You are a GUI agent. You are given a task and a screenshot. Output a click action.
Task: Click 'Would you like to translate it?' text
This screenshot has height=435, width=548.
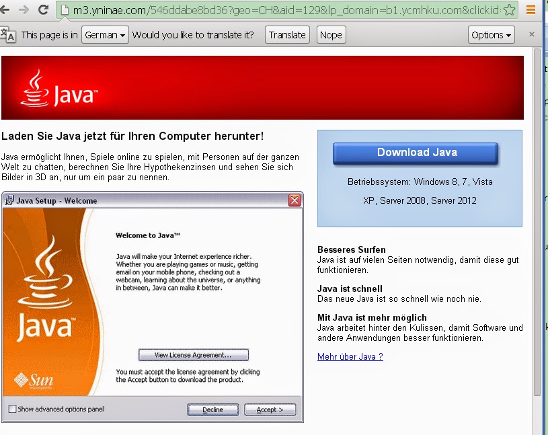coord(193,35)
